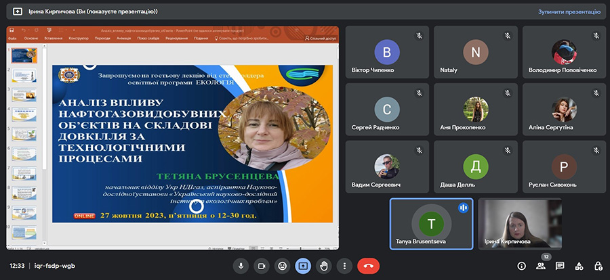Viewport: 610px width, 280px height.
Task: Click the Володимир Поповіченко participant tile
Action: coord(564,52)
